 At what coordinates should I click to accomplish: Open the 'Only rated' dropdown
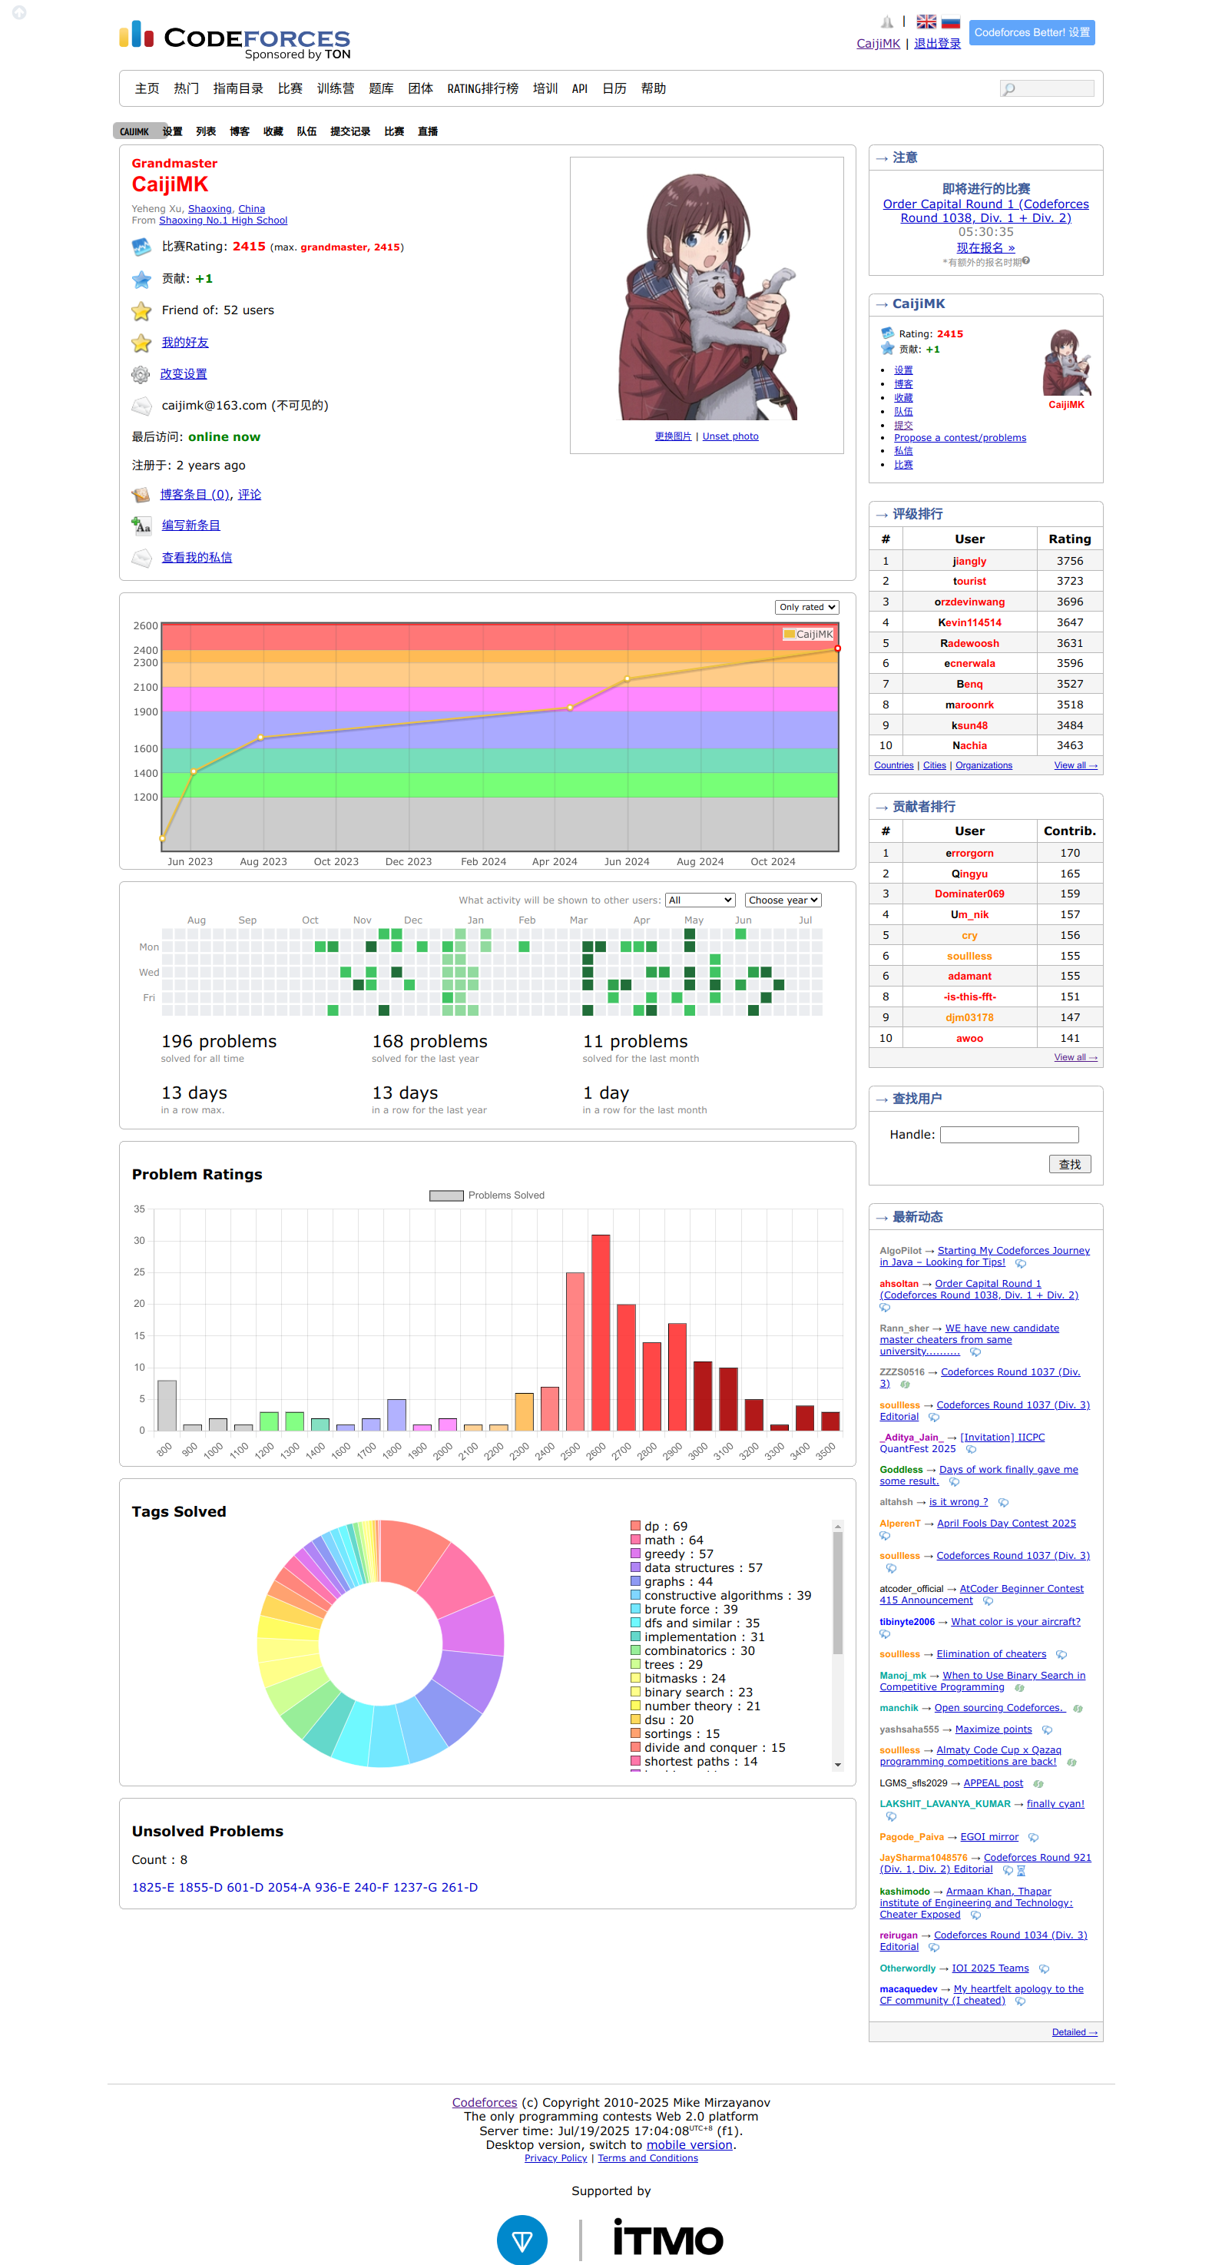pos(806,608)
